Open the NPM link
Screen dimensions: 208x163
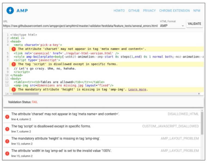tap(197, 11)
